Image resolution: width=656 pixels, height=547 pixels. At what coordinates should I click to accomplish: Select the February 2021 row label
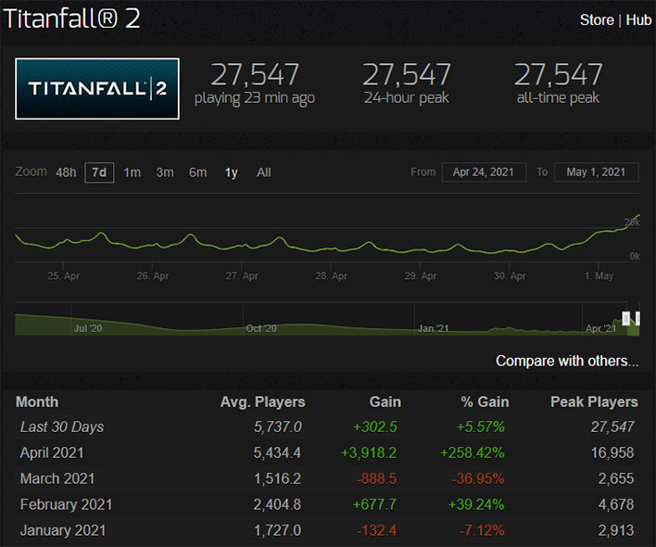point(66,504)
